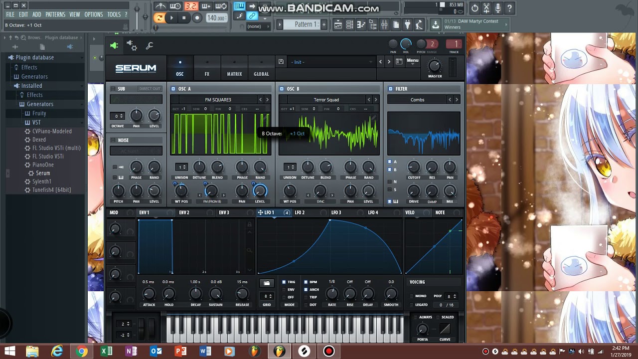This screenshot has height=359, width=638.
Task: Enable the LFO TRIG mode
Action: pyautogui.click(x=284, y=282)
